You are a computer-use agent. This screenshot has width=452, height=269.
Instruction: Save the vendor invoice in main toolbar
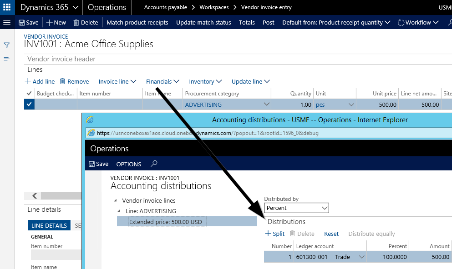[28, 22]
